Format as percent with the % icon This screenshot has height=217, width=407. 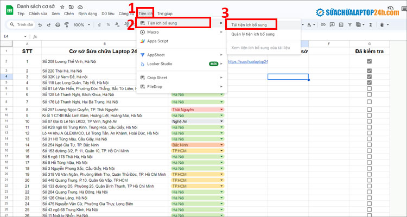[109, 25]
